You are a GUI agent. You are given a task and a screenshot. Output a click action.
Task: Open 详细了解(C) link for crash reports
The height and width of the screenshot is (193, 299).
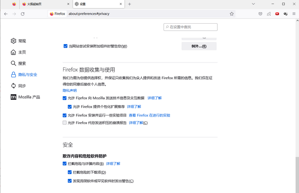point(138,123)
